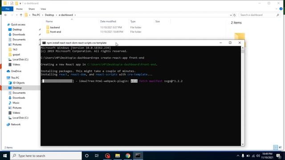
Task: Open Quick access in sidebar
Action: click(18, 24)
